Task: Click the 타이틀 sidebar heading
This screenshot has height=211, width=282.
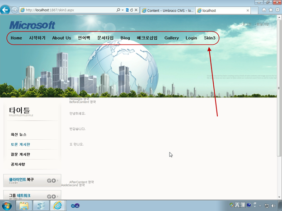Action: (x=19, y=110)
